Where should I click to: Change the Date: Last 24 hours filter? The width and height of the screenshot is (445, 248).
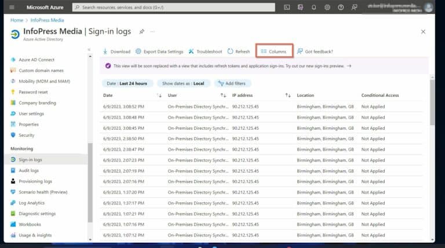[127, 83]
